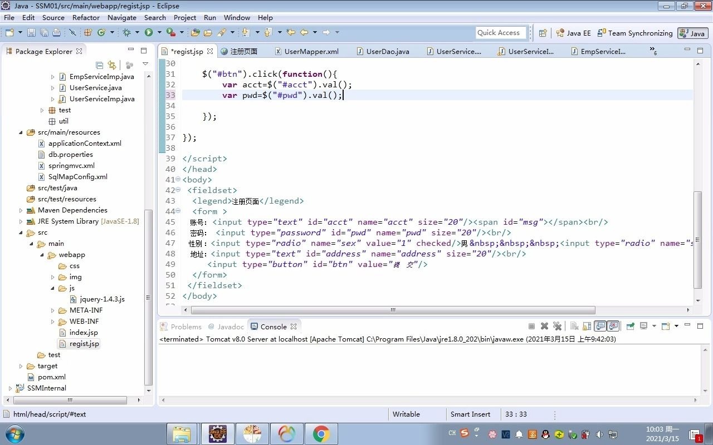Click the Run Last Tool icon with red toolbox
The width and height of the screenshot is (713, 445).
pyautogui.click(x=170, y=33)
